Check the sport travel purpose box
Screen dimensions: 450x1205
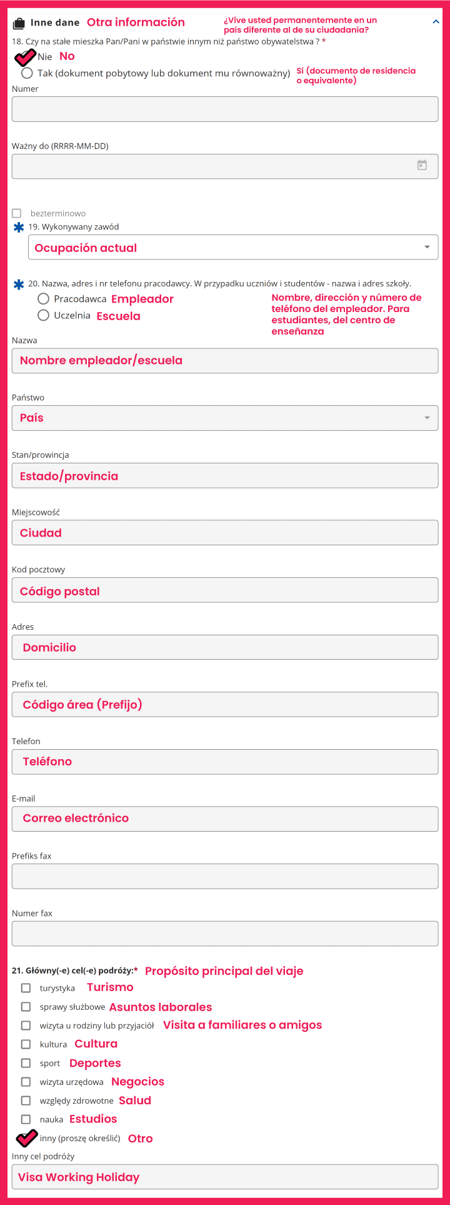pyautogui.click(x=26, y=1063)
